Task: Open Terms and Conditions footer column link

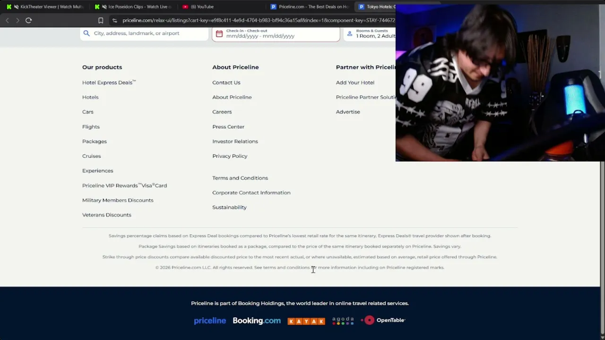Action: pyautogui.click(x=240, y=178)
